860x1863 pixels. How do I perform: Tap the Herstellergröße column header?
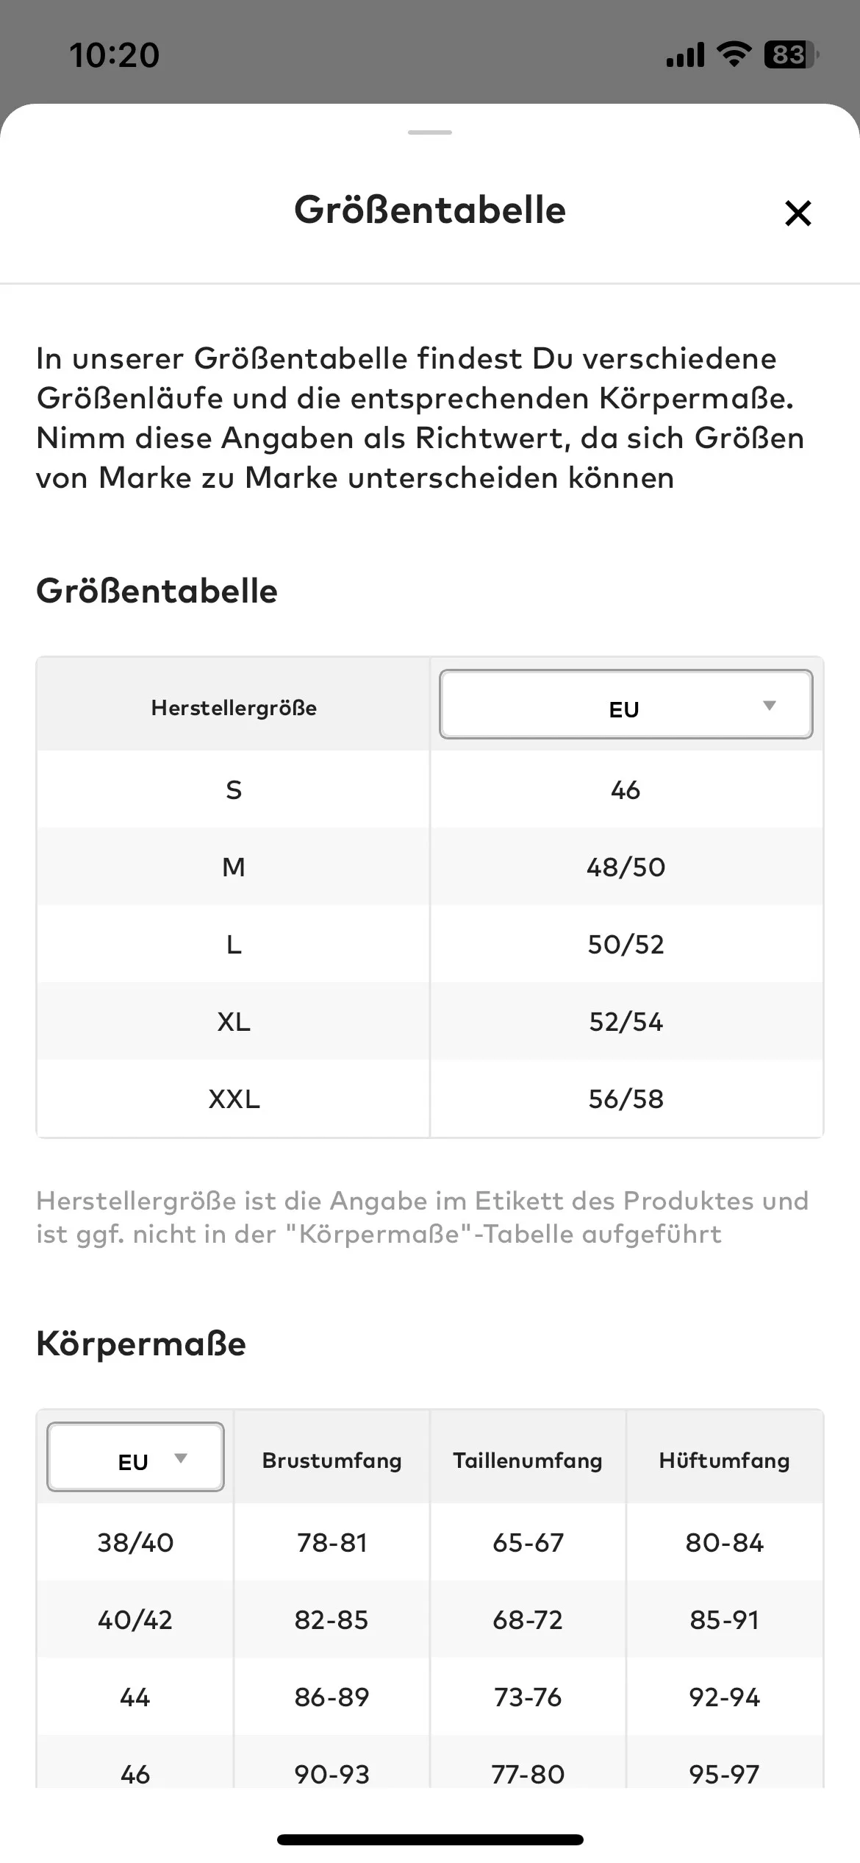coord(234,708)
